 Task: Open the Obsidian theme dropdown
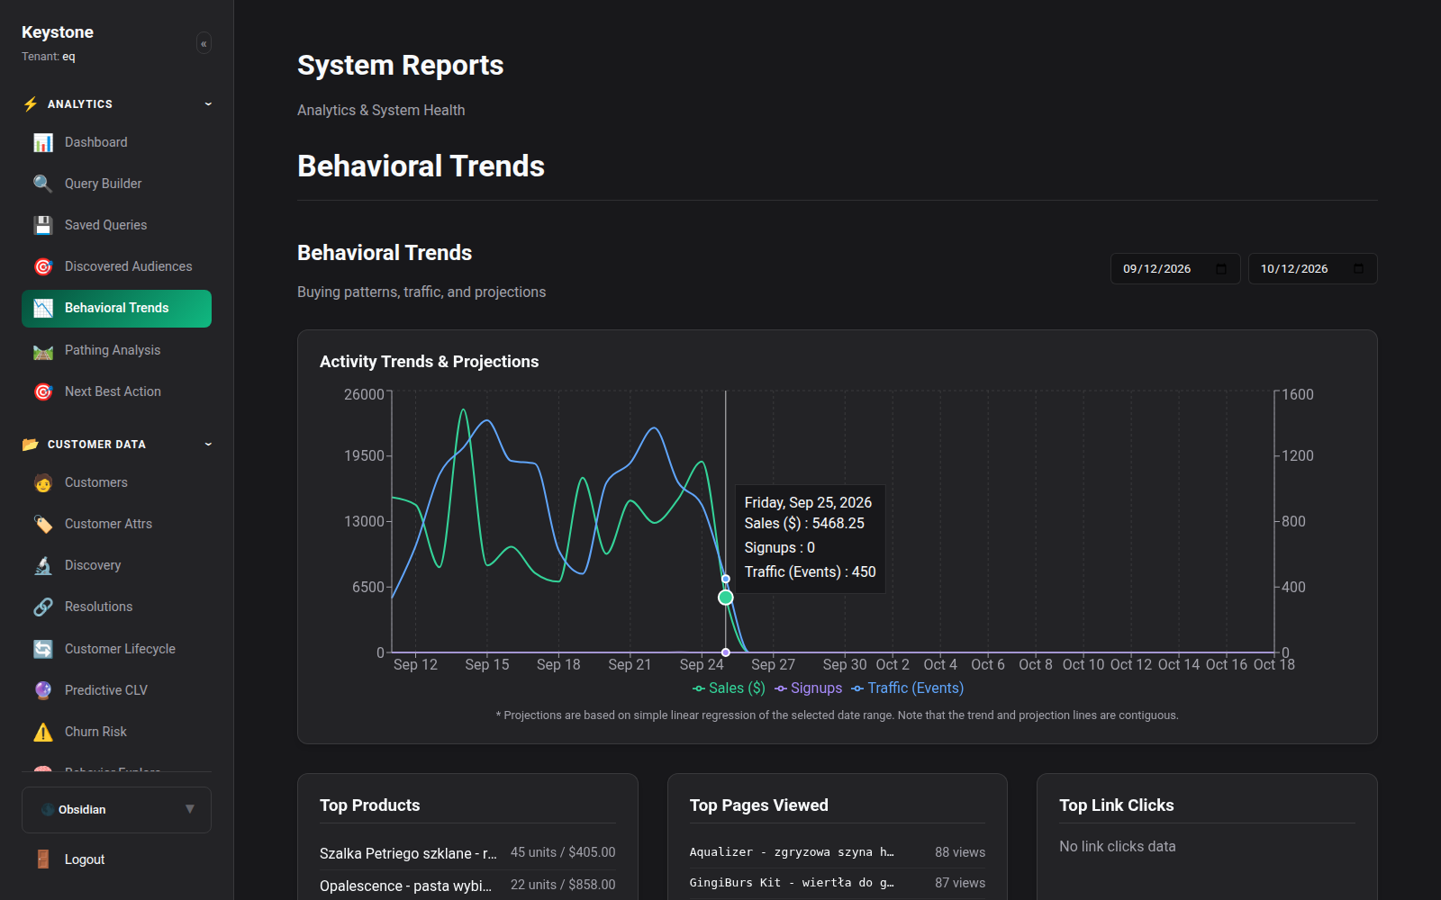[x=116, y=810]
